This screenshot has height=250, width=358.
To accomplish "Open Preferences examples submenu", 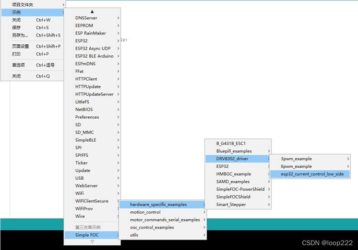I will point(92,117).
